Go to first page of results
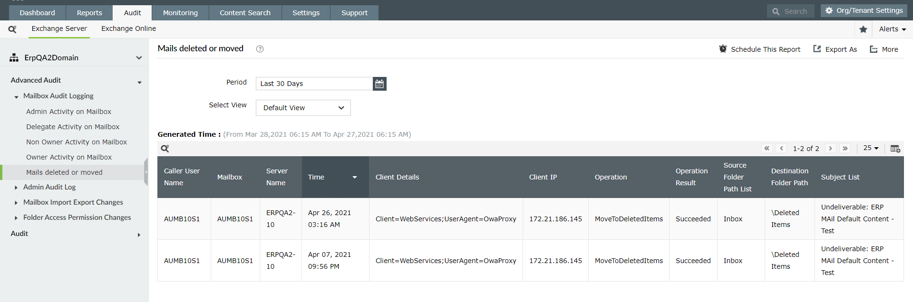The image size is (913, 302). click(x=767, y=148)
